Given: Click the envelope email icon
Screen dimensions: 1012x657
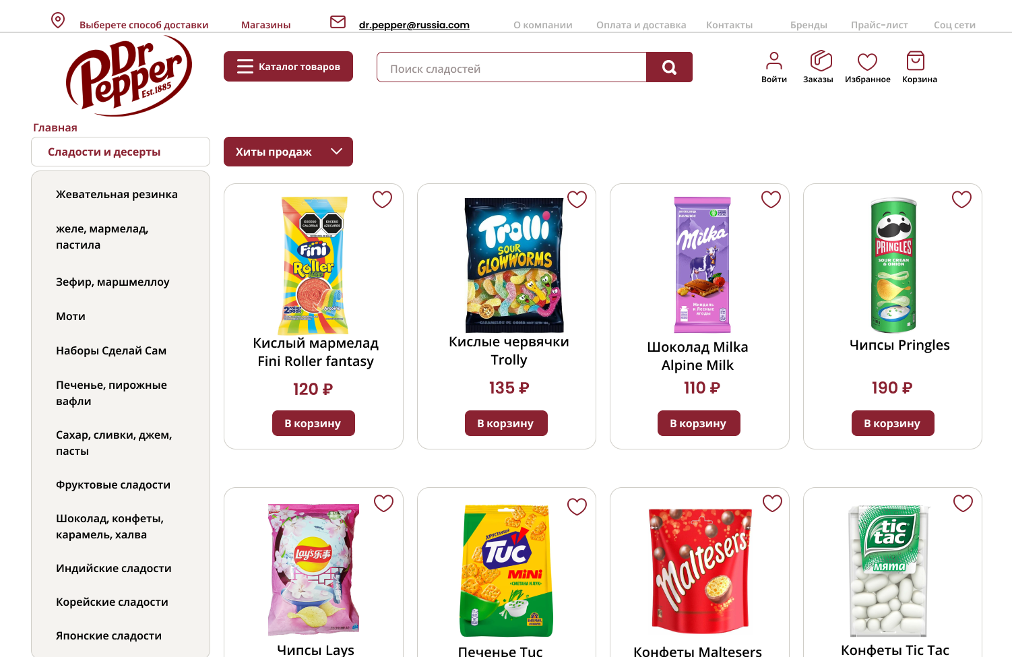Looking at the screenshot, I should tap(338, 22).
